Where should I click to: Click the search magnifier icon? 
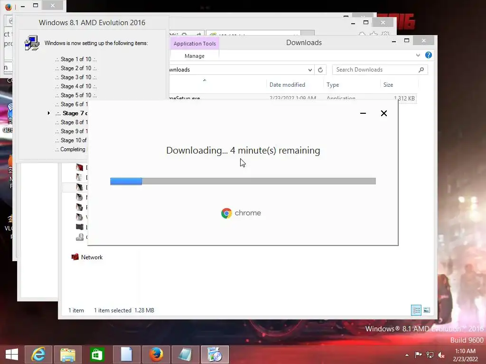point(421,70)
